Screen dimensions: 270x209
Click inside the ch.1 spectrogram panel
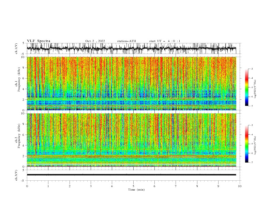point(131,83)
